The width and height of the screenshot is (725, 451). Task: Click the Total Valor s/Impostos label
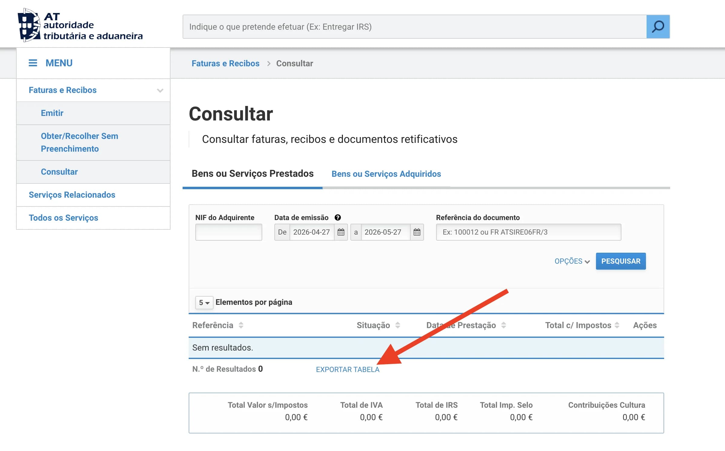coord(267,405)
